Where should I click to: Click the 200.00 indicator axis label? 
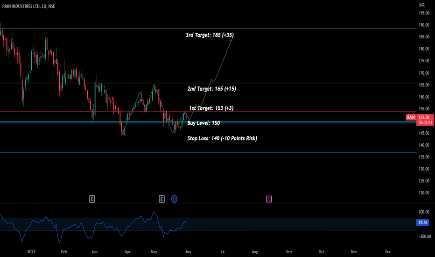(424, 212)
